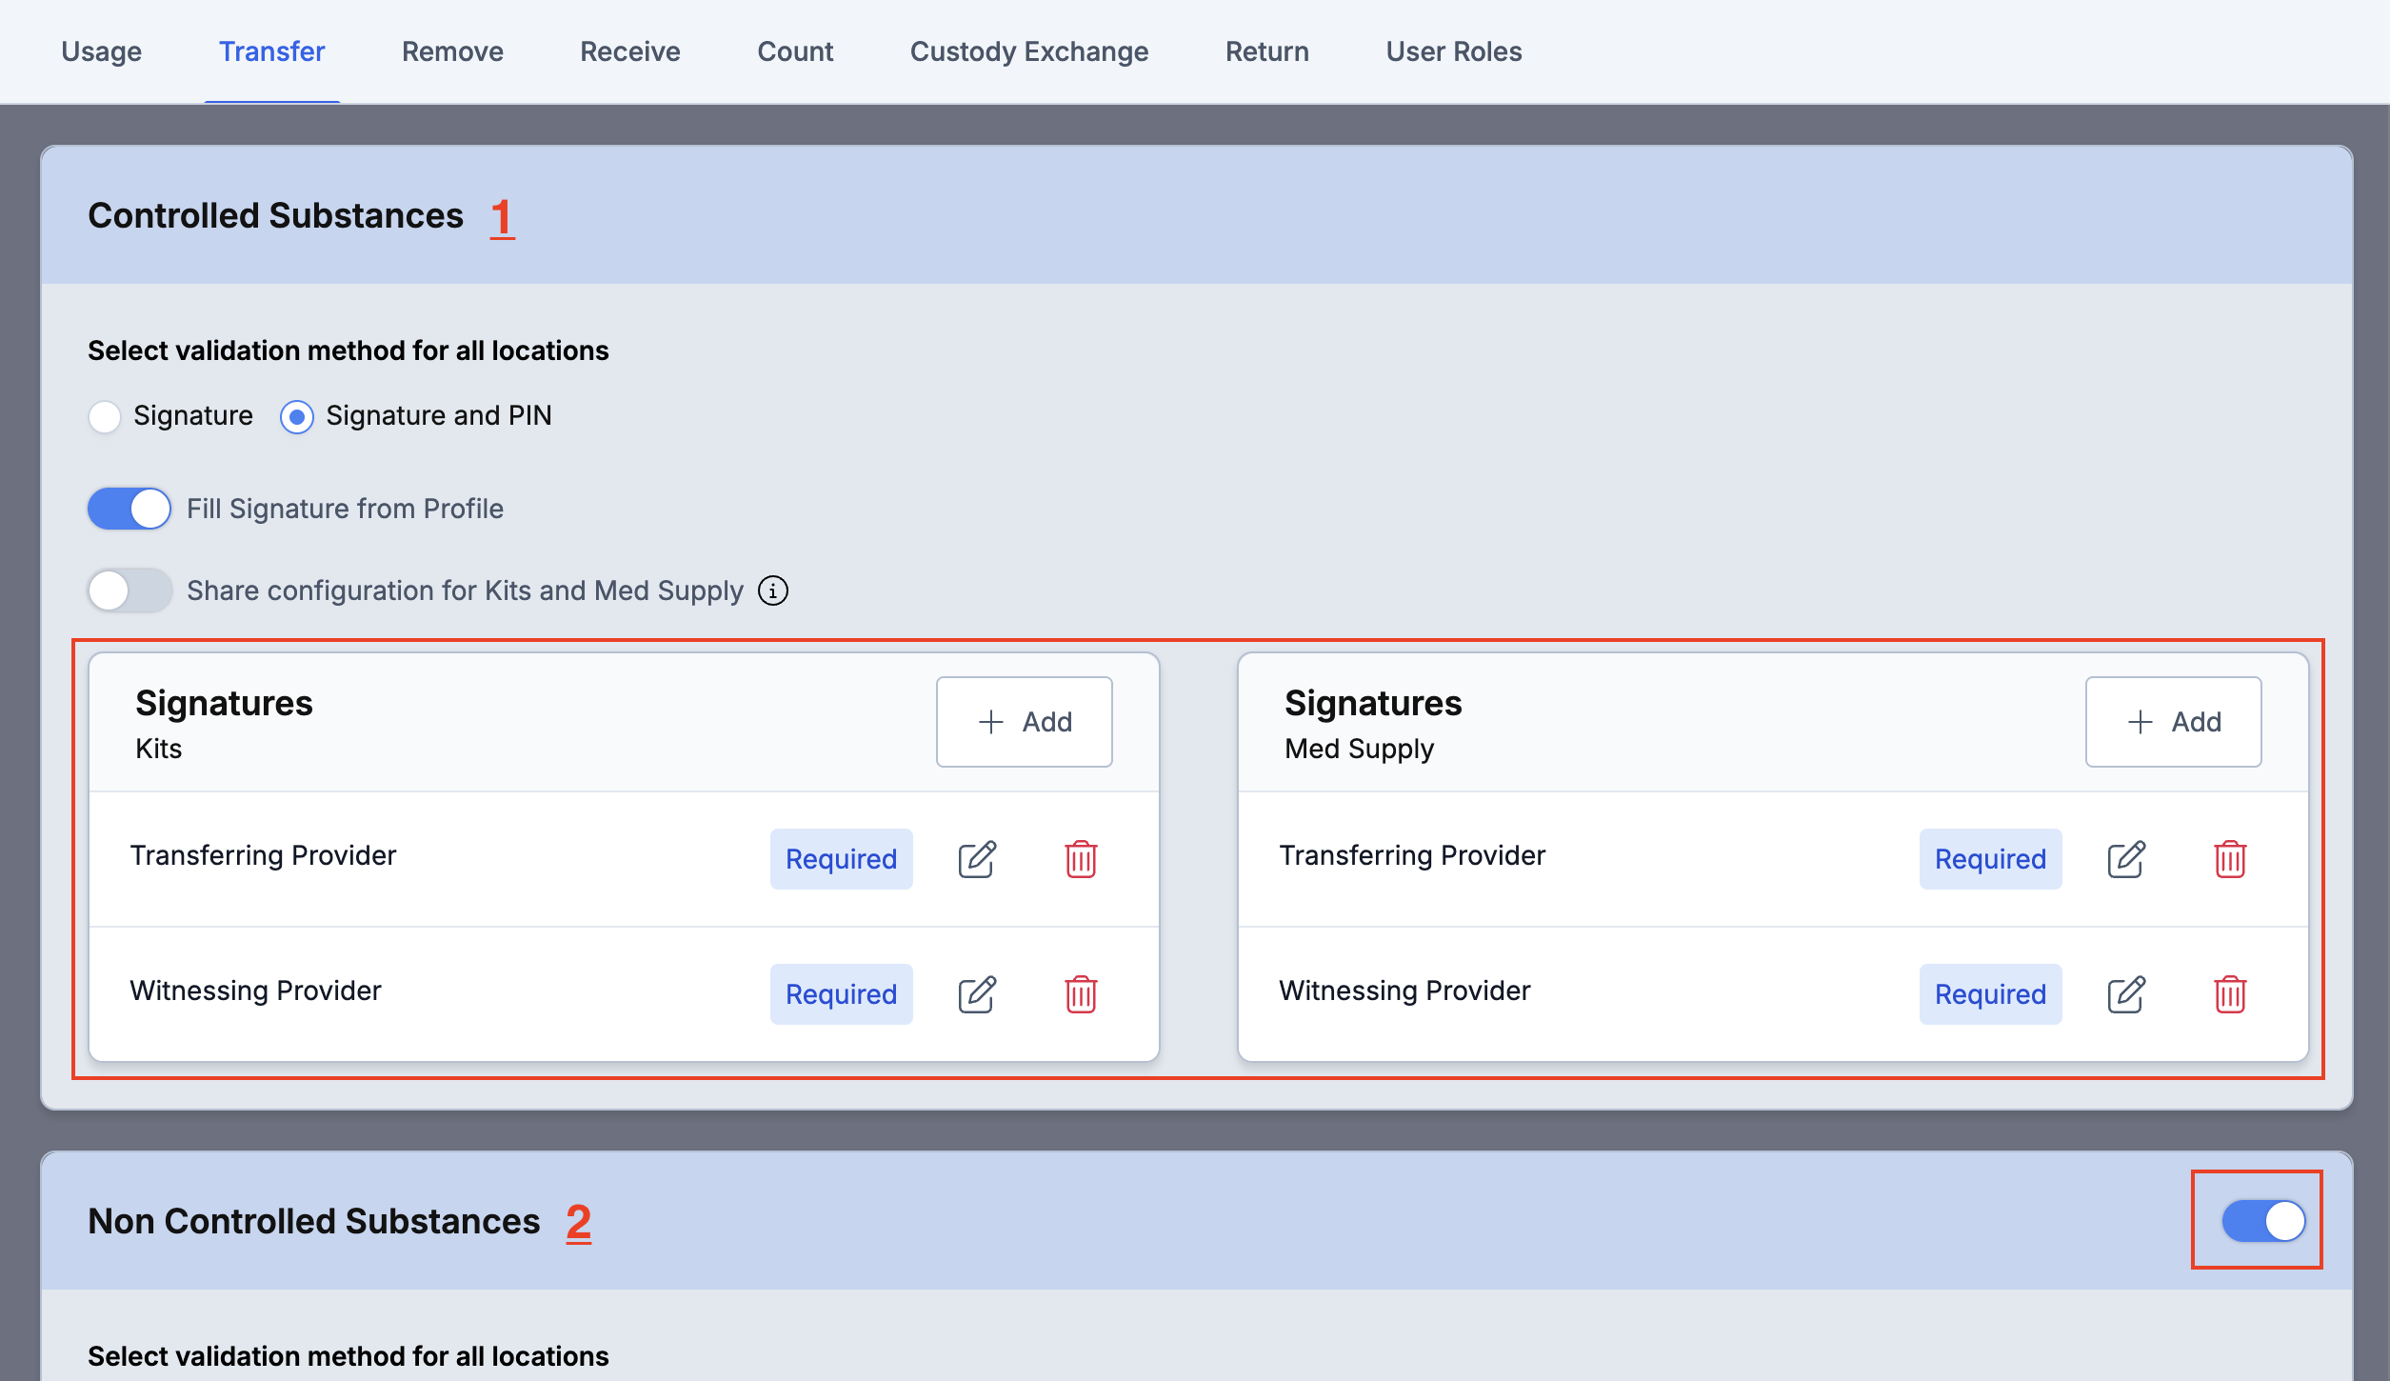Switch to the Count tab
This screenshot has height=1381, width=2390.
coord(795,51)
